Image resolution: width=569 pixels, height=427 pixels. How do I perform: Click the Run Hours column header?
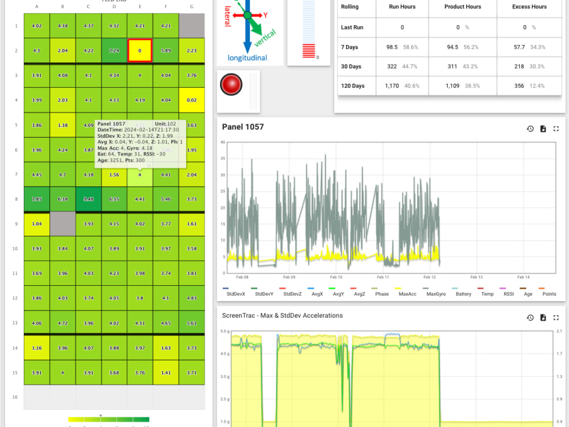tap(402, 6)
